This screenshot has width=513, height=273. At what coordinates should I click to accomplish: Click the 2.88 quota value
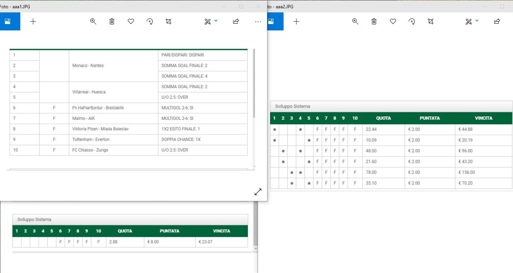[x=113, y=242]
